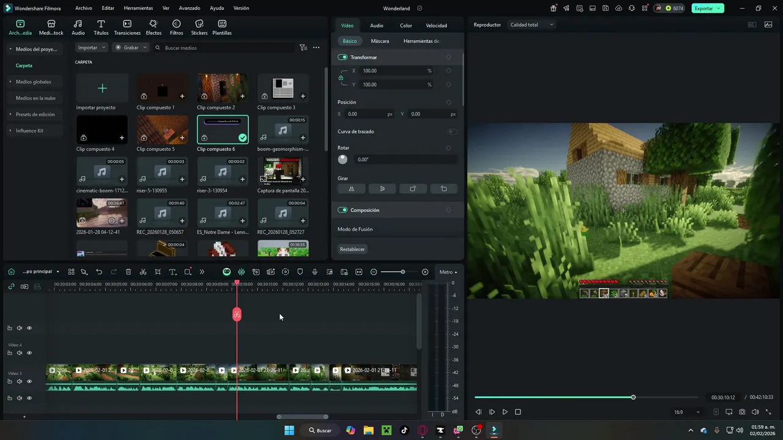This screenshot has height=440, width=783.
Task: Open the Avanzado menu
Action: [190, 9]
